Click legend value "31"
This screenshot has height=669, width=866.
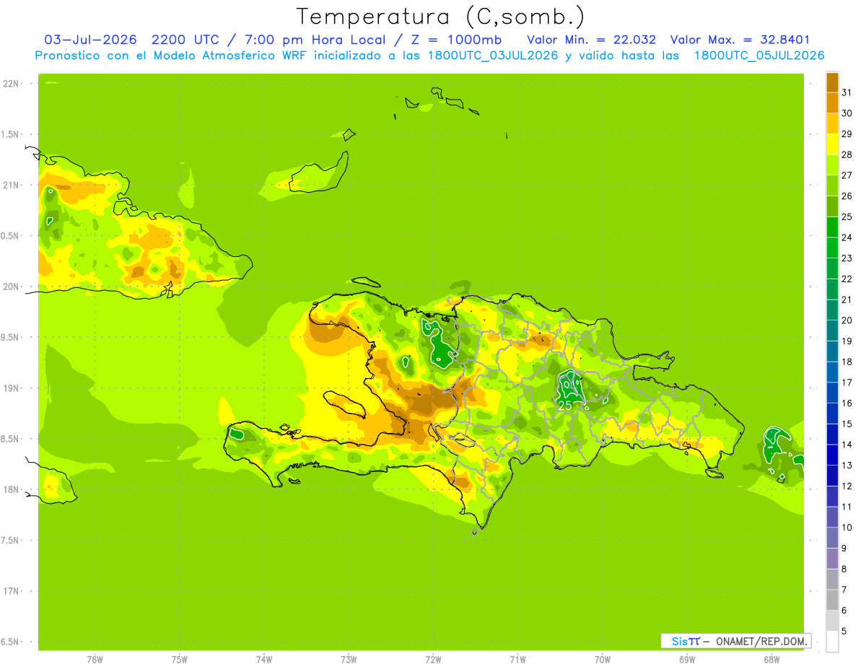[x=847, y=92]
